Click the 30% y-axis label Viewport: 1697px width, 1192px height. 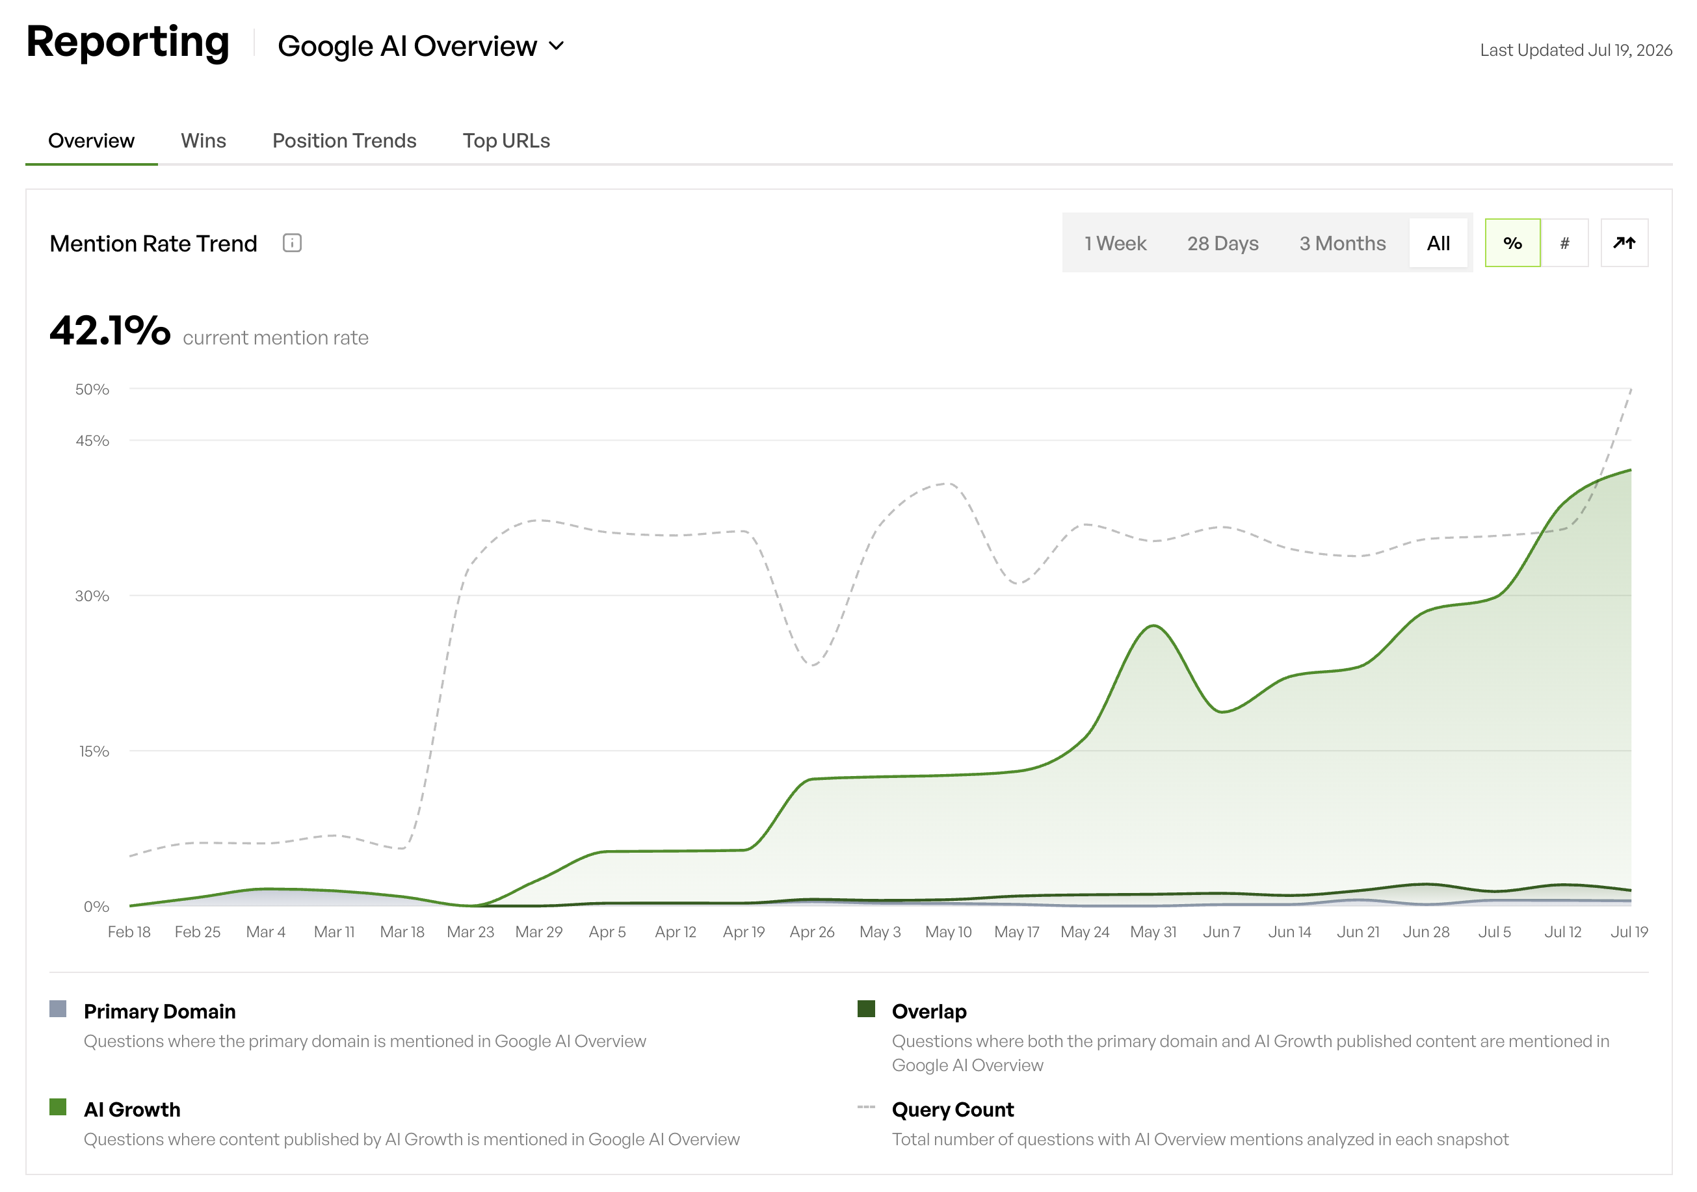point(92,595)
